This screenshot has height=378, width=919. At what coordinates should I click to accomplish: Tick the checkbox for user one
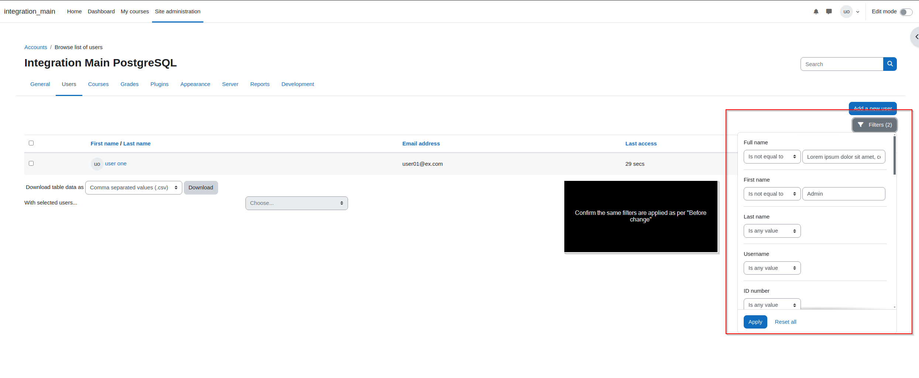tap(31, 164)
